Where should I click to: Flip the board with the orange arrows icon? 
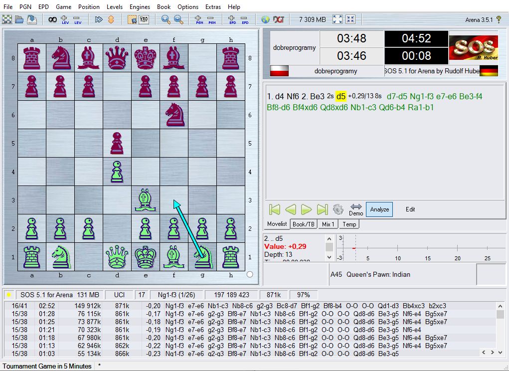pos(111,20)
